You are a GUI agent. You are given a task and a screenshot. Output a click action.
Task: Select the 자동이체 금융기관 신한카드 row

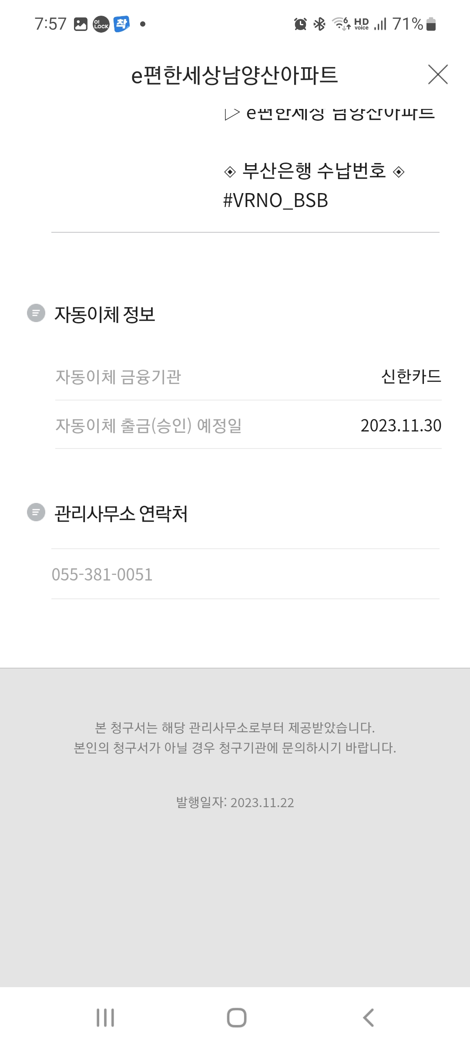point(248,377)
